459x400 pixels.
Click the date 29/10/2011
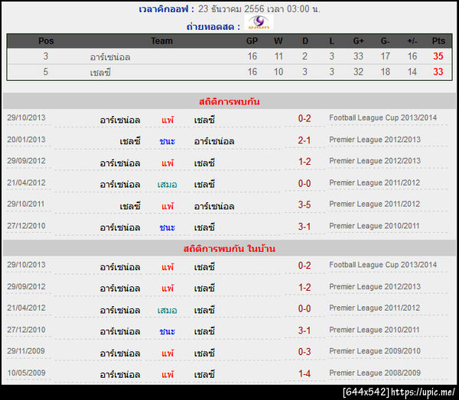pyautogui.click(x=26, y=204)
